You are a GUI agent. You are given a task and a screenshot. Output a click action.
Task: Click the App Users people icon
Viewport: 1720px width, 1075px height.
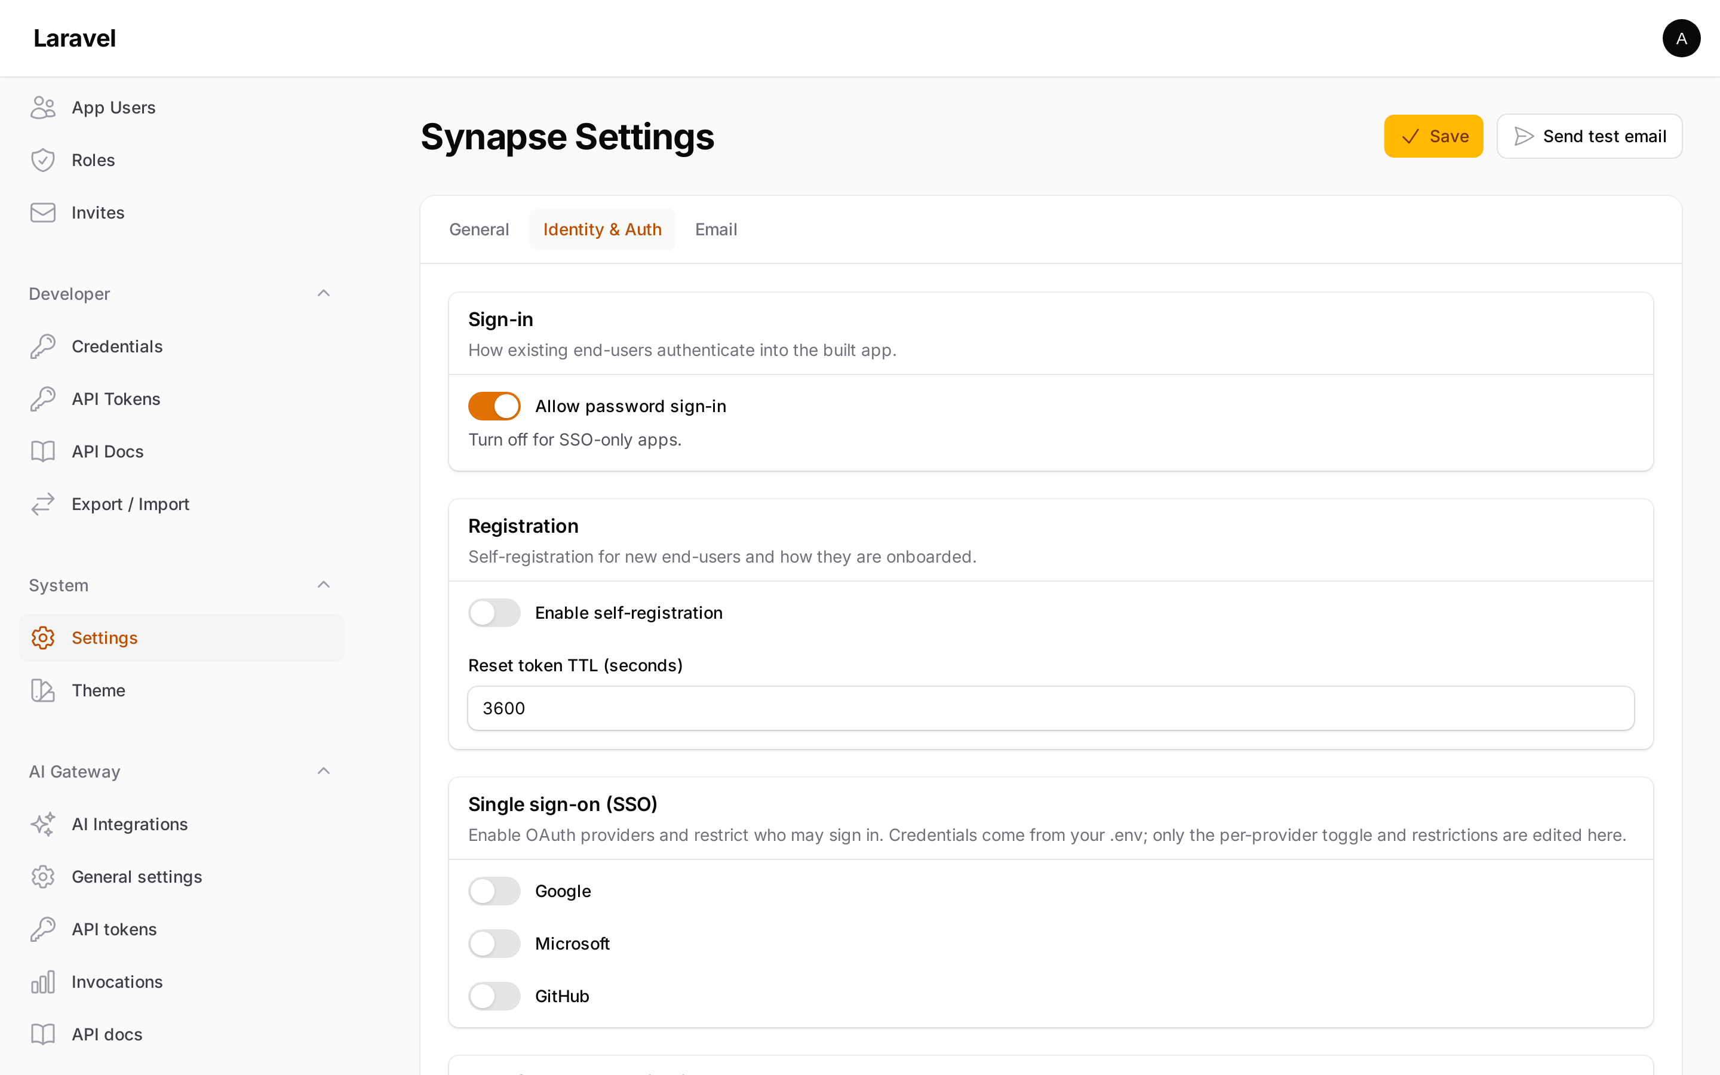click(42, 107)
